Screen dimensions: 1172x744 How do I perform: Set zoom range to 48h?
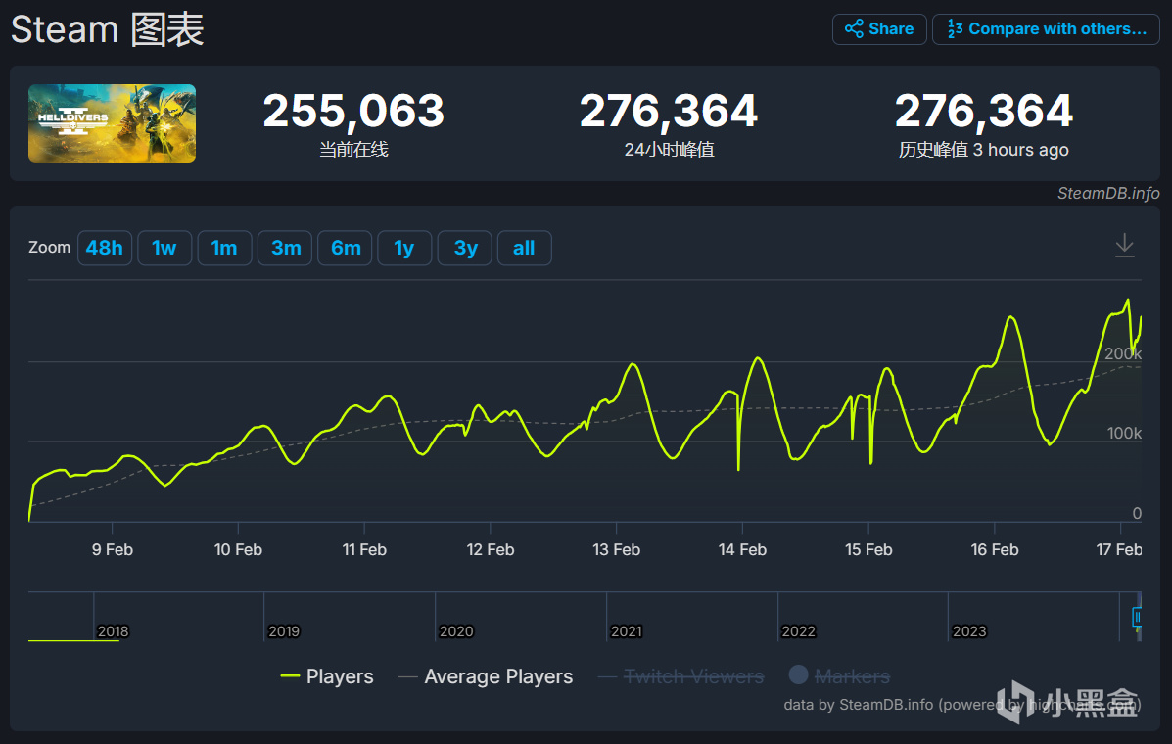pyautogui.click(x=105, y=248)
